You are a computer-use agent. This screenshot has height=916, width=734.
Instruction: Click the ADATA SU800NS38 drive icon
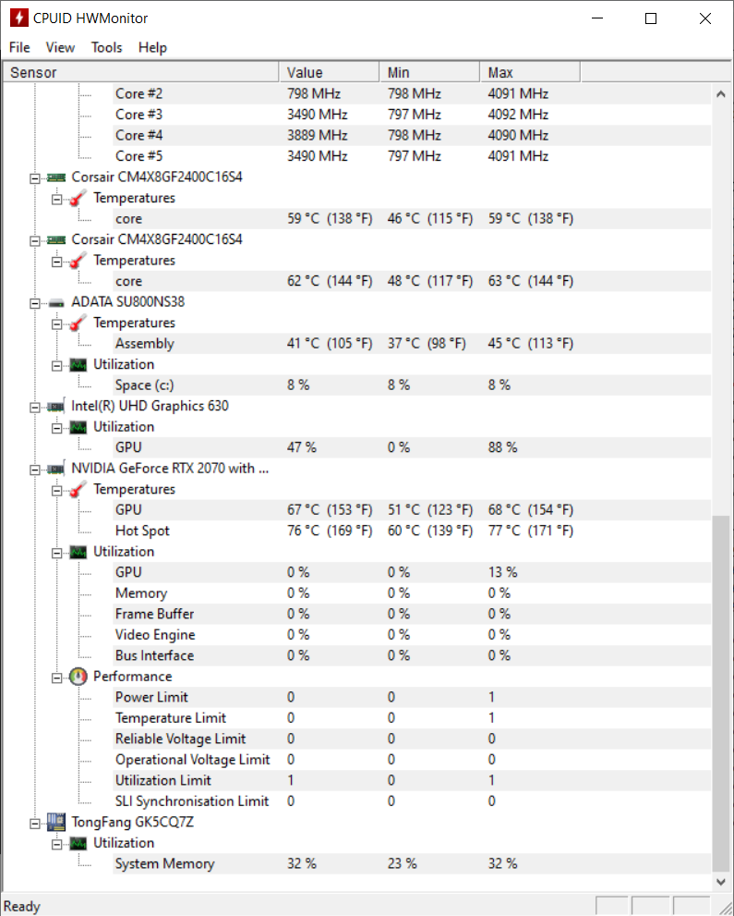[x=56, y=302]
